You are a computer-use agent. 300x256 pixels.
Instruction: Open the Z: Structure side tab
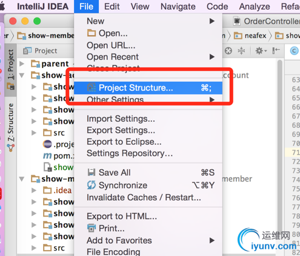point(11,127)
